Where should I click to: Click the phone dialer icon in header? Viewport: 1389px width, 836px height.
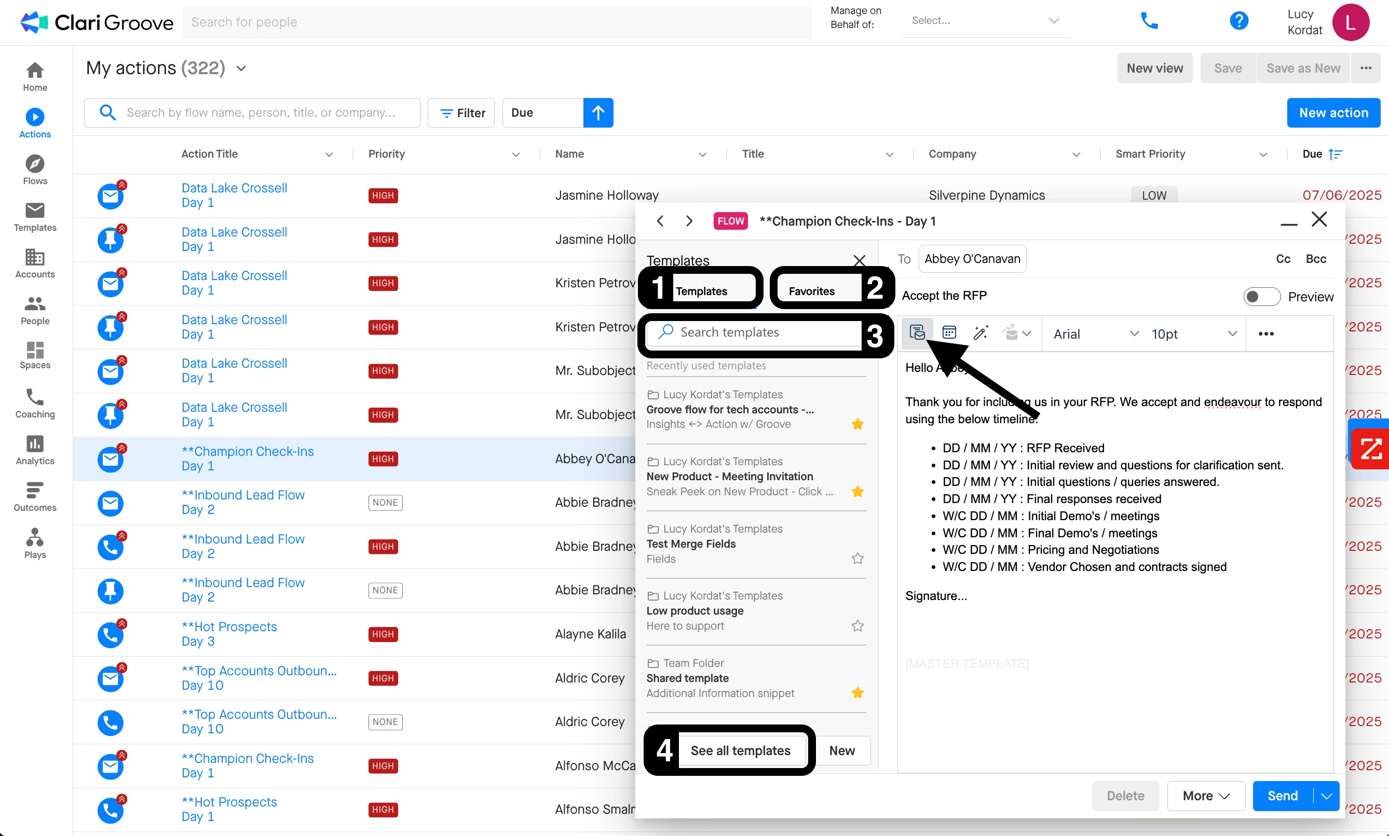[1148, 21]
